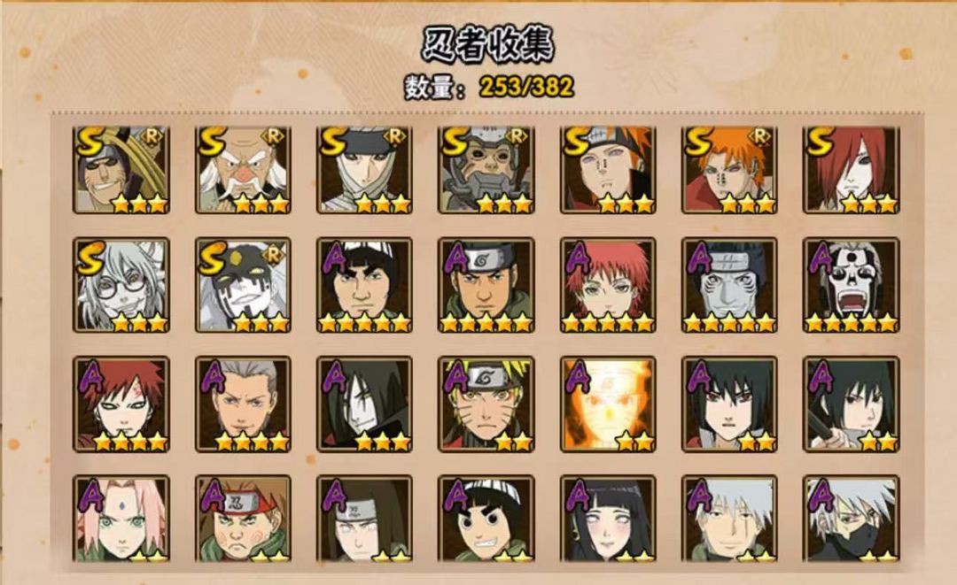Open Rock Lee A-rank portrait
The height and width of the screenshot is (585, 957).
point(486,519)
